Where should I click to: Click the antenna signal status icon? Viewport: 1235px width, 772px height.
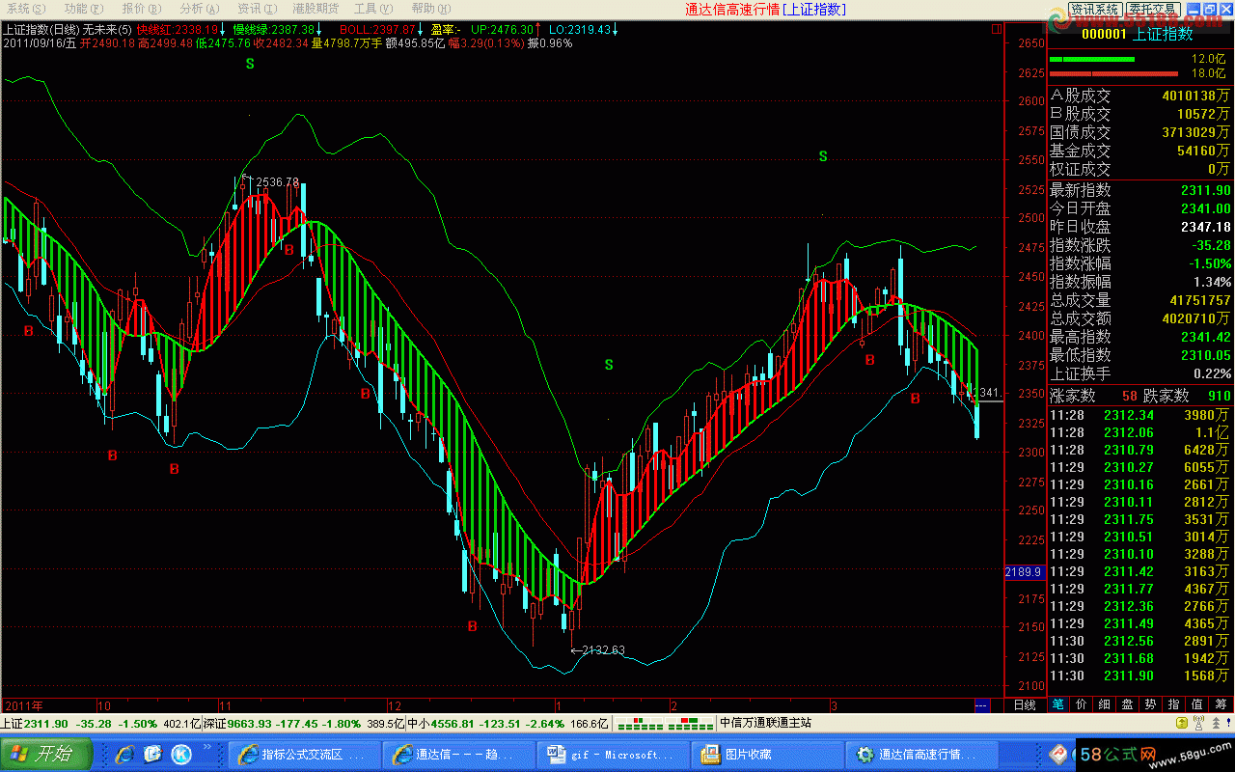[1199, 723]
